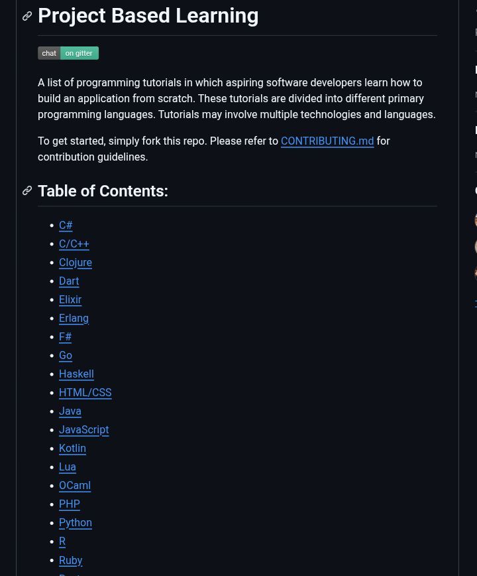Viewport: 477px width, 576px height.
Task: Select the Dart link in contents
Action: (x=69, y=281)
